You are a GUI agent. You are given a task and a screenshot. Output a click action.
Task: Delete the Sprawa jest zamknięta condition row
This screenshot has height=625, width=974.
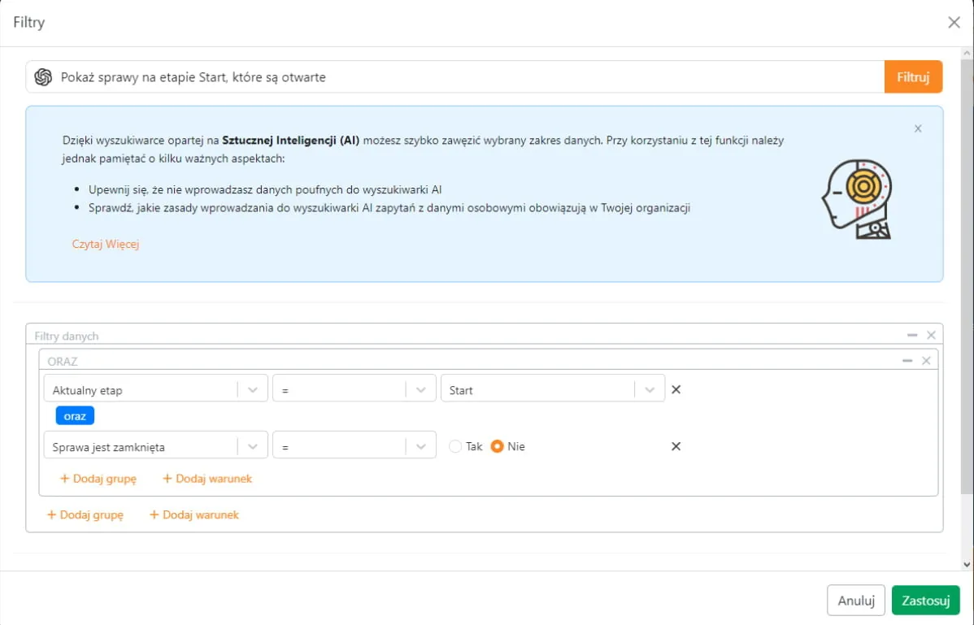[676, 446]
